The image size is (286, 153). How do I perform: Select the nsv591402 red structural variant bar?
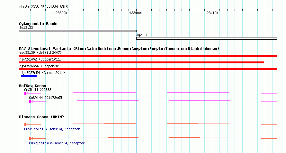pos(141,62)
